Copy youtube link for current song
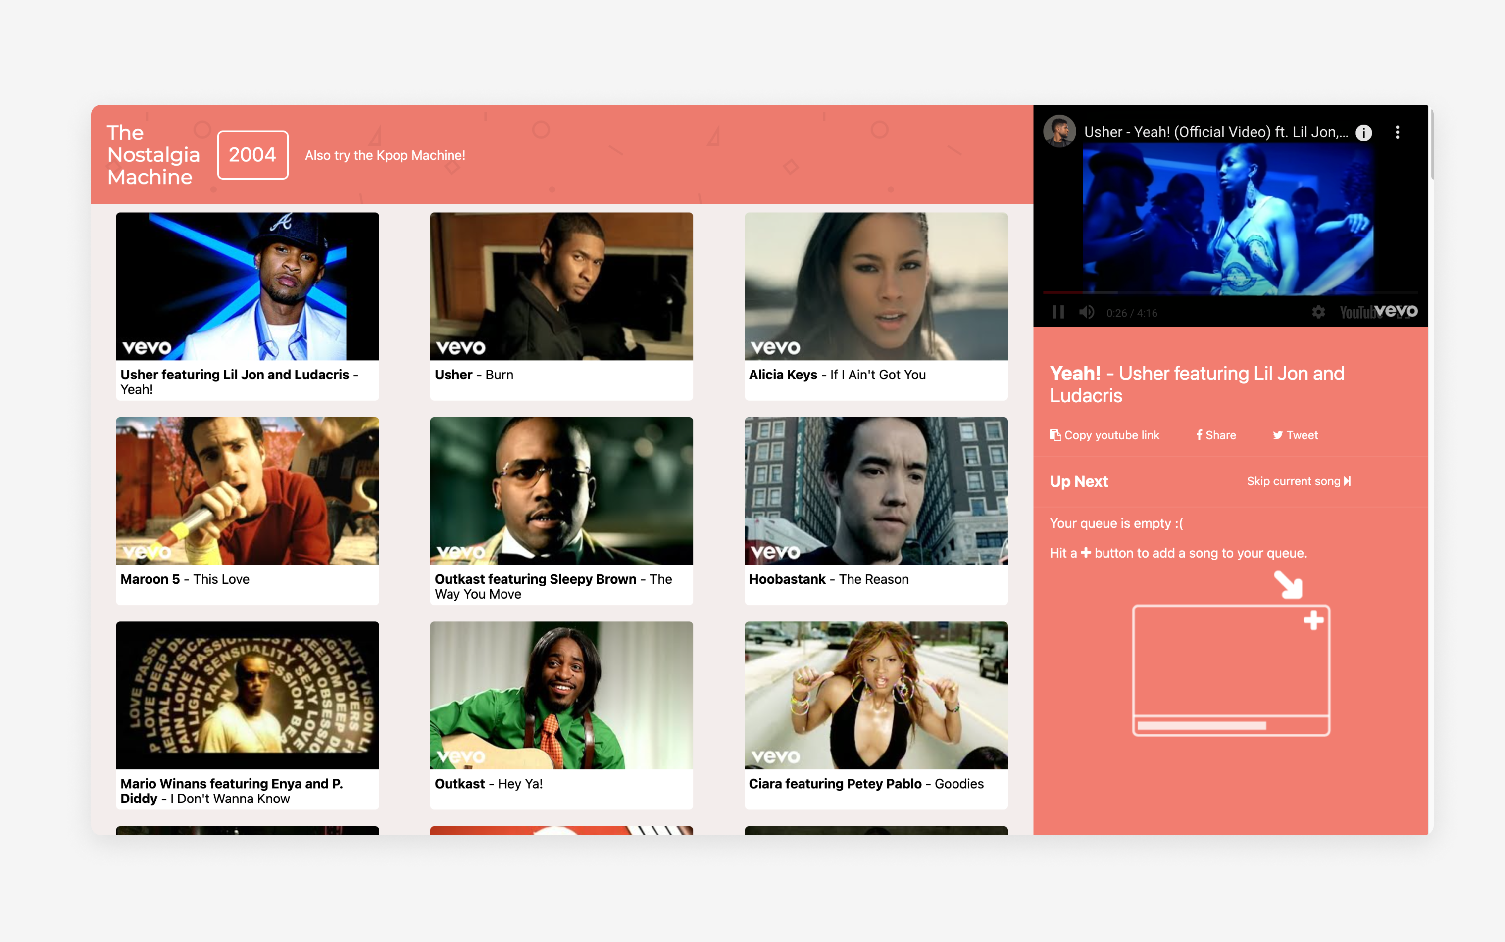Screen dimensions: 1505x942 pyautogui.click(x=1104, y=435)
